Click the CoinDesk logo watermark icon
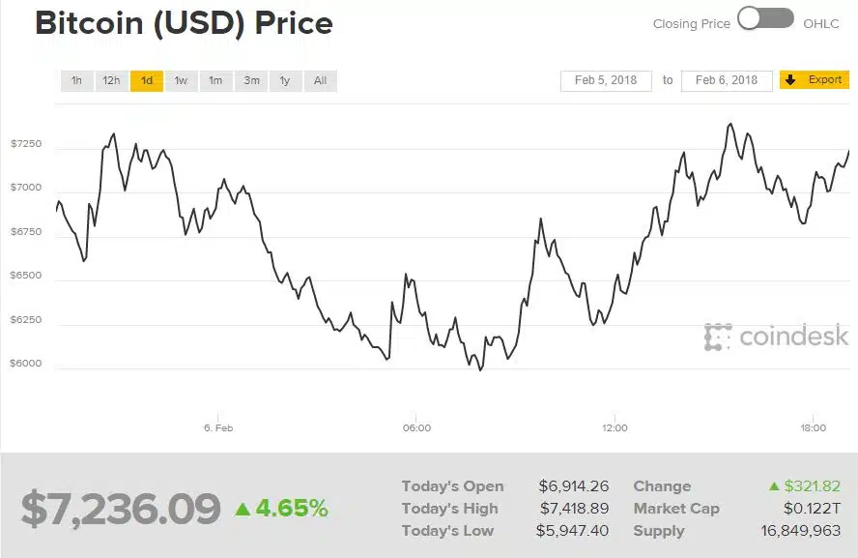Image resolution: width=858 pixels, height=558 pixels. [718, 337]
